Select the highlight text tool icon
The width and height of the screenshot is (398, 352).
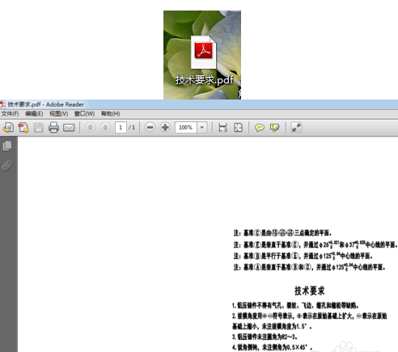coord(274,128)
